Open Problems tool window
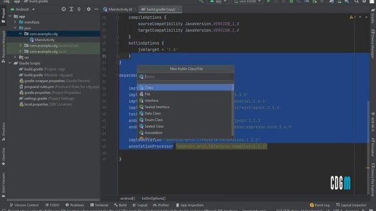Screen dimensions: 376x211 point(75,205)
